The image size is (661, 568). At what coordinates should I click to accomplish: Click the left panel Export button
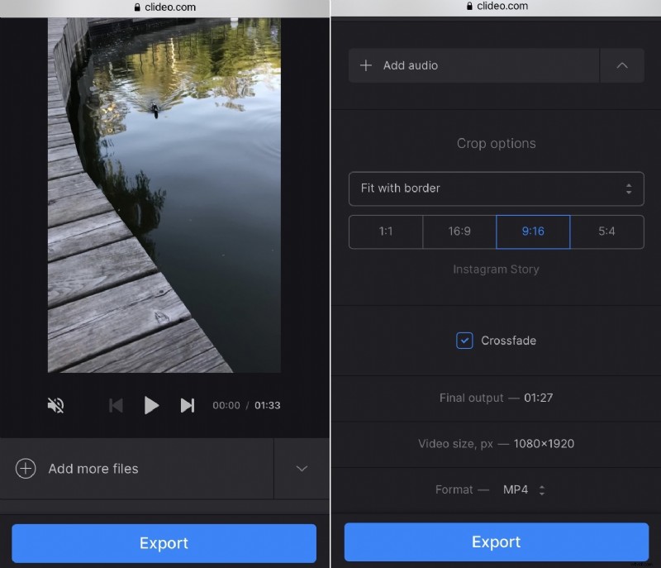coord(164,543)
